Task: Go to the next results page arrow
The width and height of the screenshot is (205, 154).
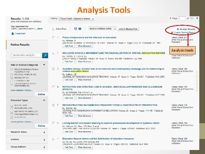Action: 197,18
